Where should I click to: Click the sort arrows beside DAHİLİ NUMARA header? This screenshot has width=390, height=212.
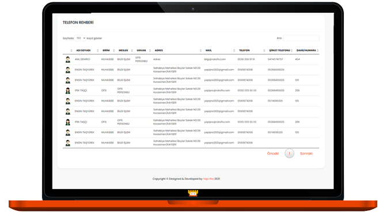click(x=317, y=51)
